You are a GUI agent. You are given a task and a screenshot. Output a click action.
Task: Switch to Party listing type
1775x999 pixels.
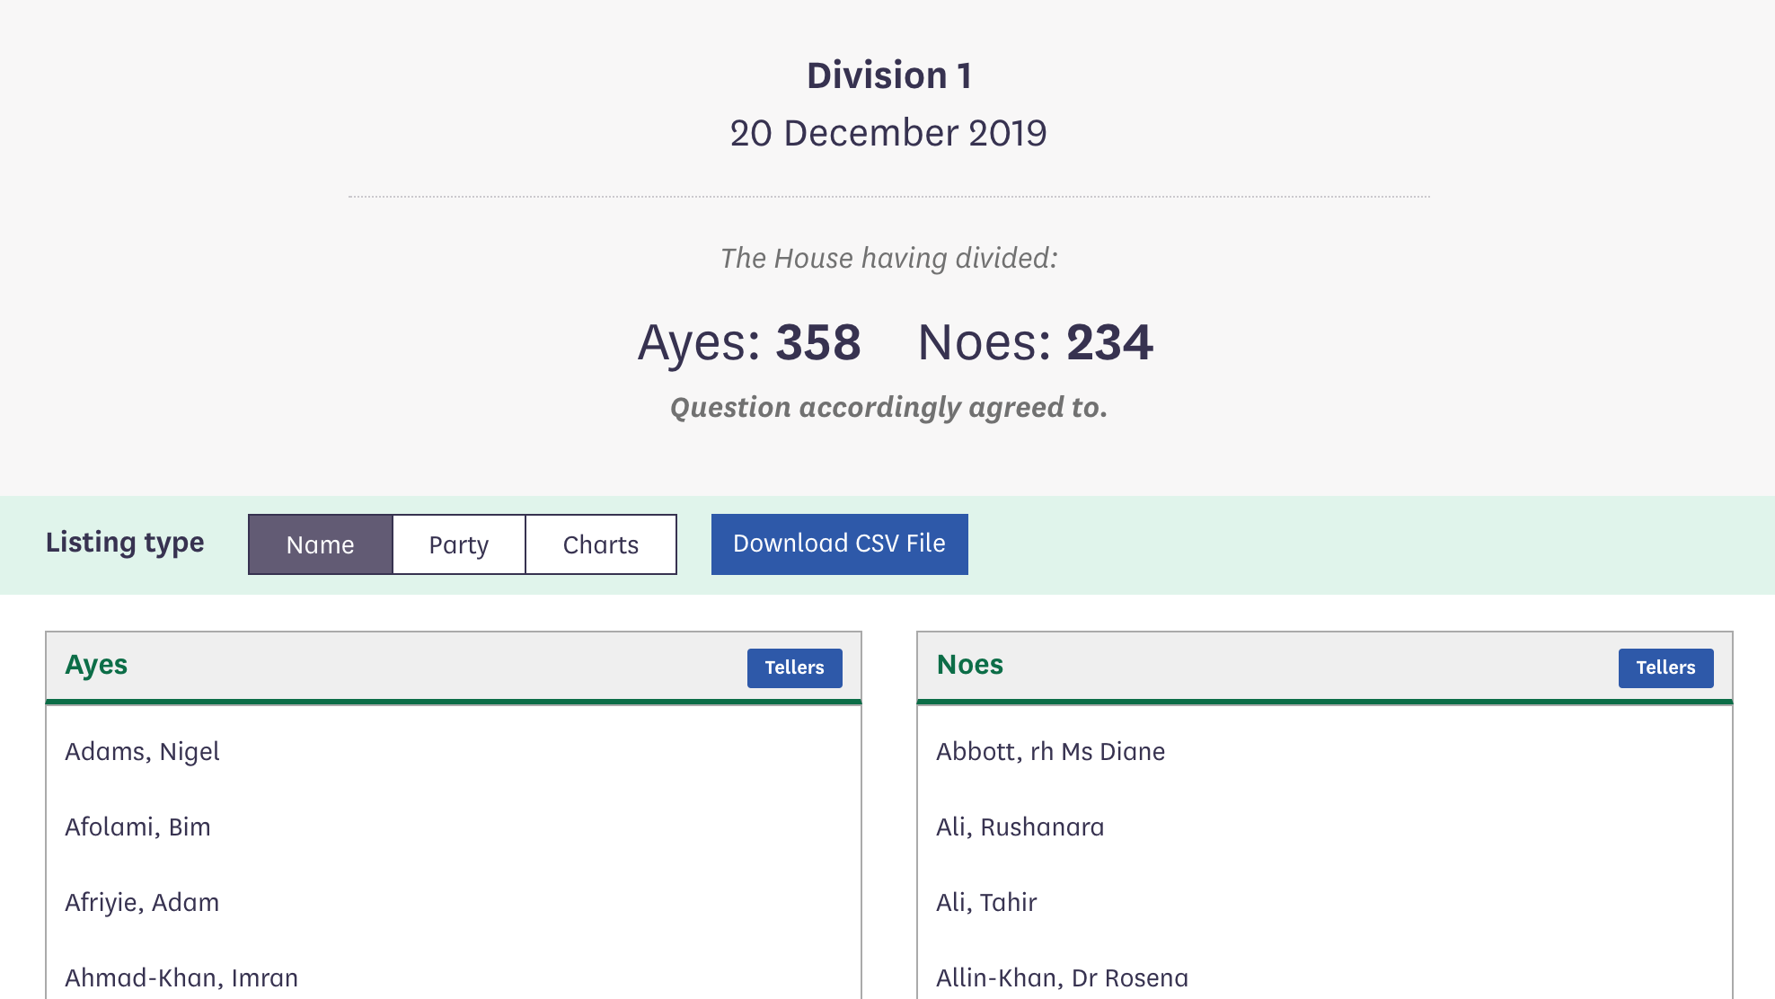[458, 544]
